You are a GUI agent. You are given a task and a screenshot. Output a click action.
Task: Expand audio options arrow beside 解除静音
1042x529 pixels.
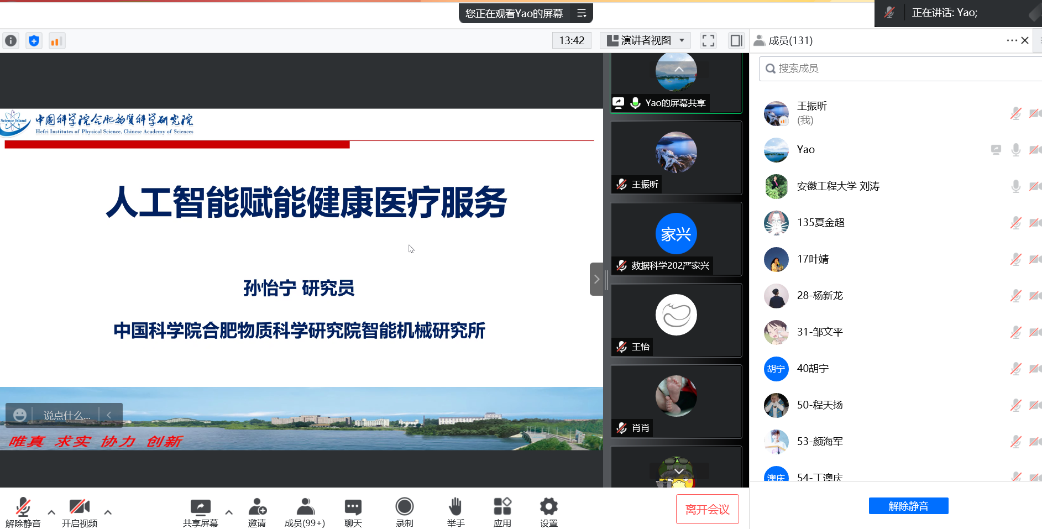tap(51, 512)
